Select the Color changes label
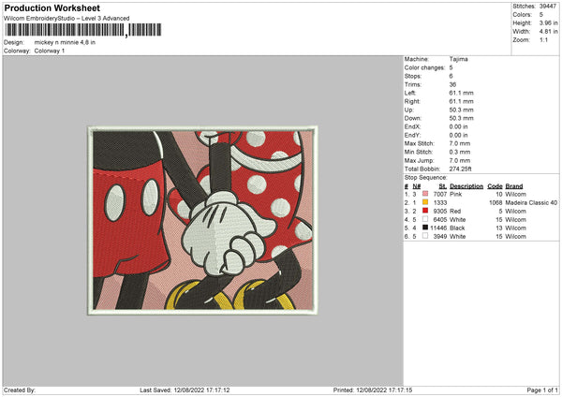 pos(424,67)
